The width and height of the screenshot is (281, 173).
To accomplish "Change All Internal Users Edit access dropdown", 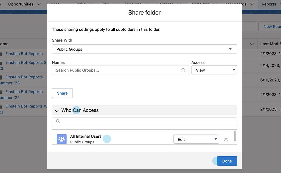I will tap(196, 139).
